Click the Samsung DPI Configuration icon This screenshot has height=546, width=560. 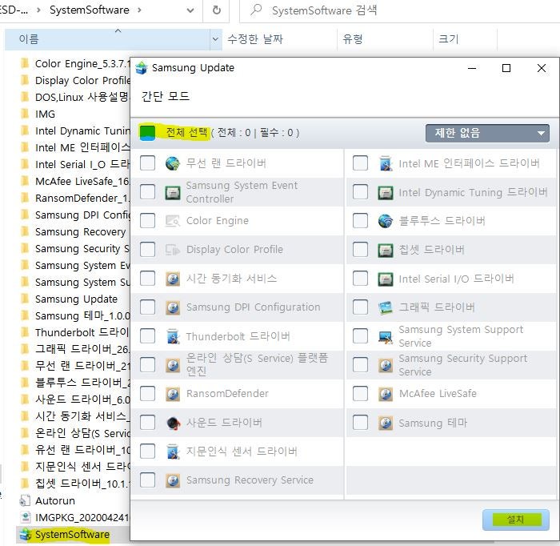[x=173, y=307]
